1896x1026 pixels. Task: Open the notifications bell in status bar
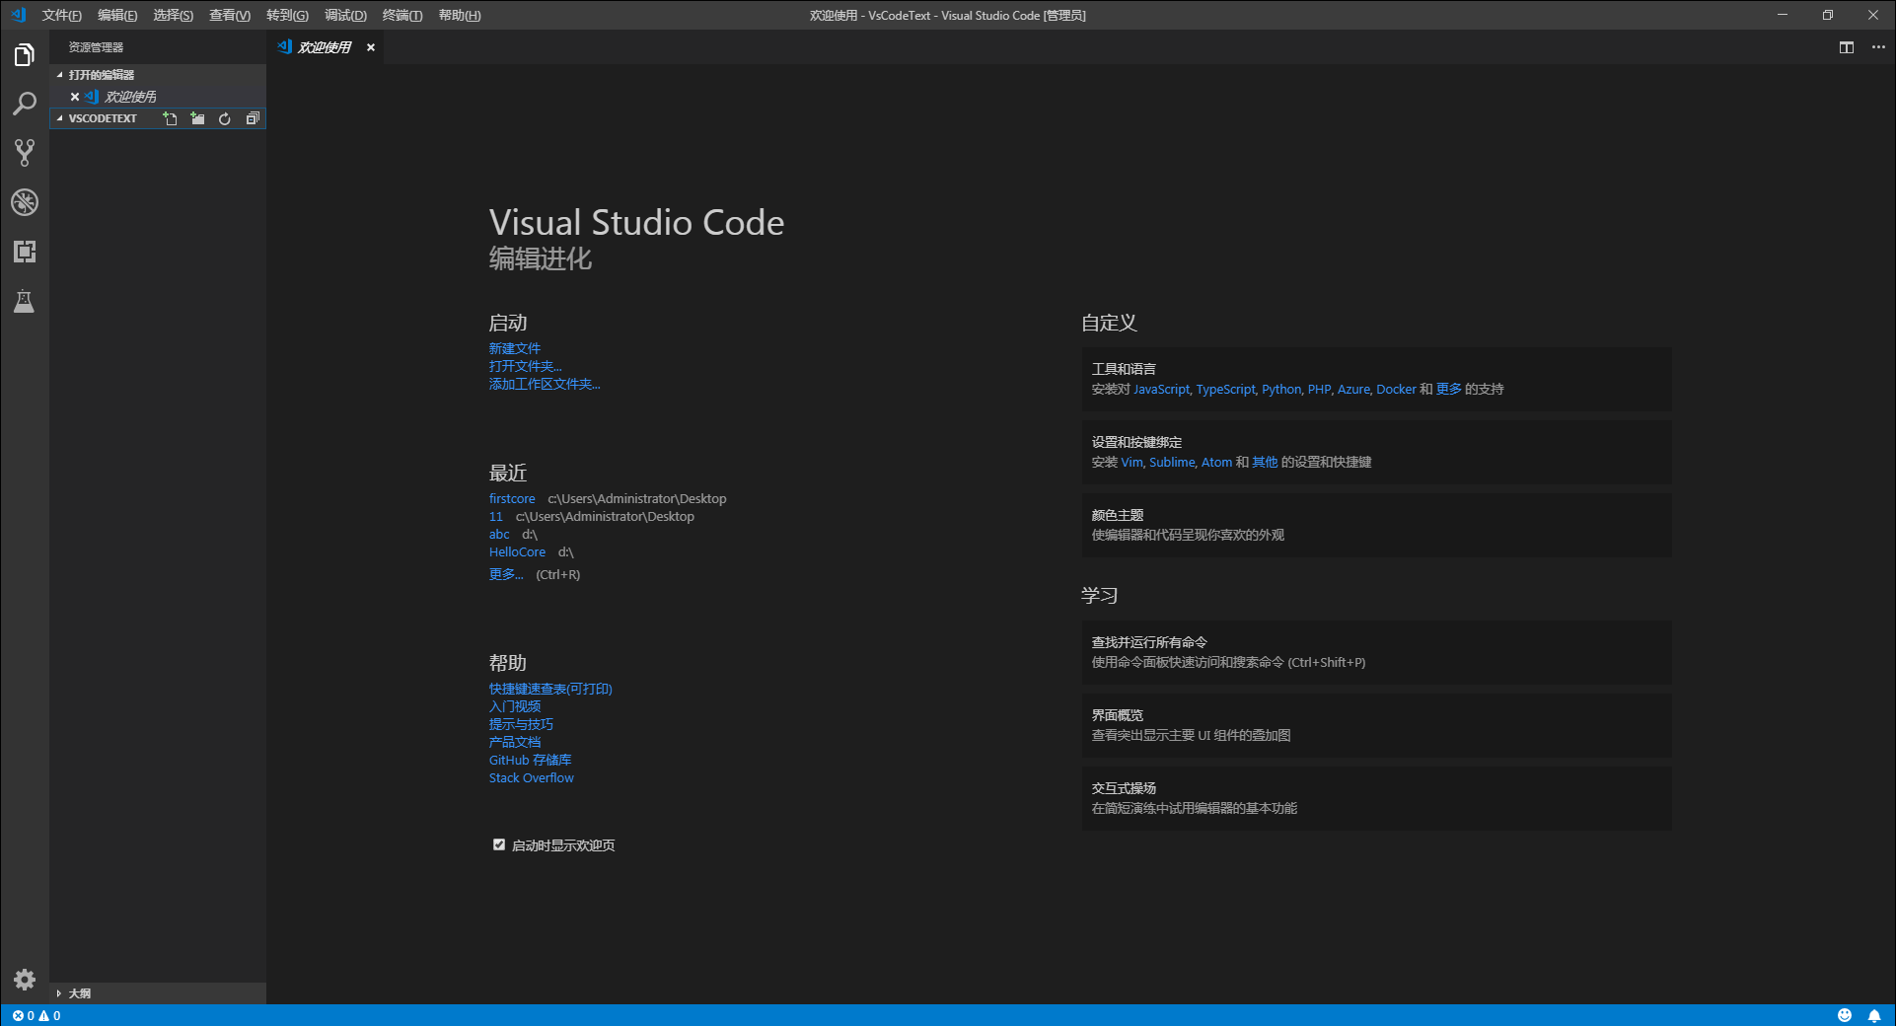(x=1875, y=1015)
